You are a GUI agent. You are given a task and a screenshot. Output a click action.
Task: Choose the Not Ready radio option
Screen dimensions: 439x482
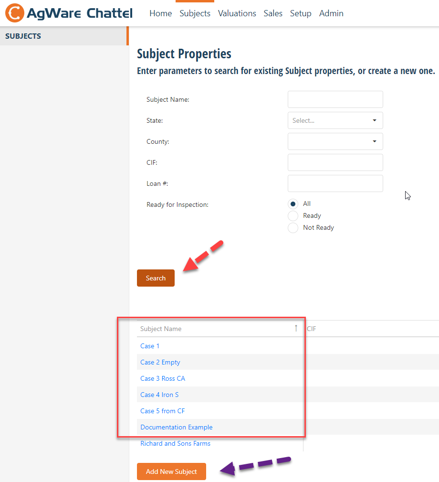pyautogui.click(x=293, y=228)
